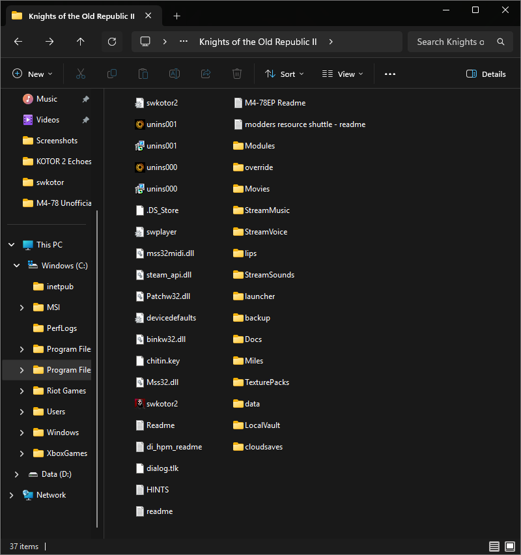Screen dimensions: 521x555
Task: Click the Paste clipboard icon
Action: (x=143, y=74)
